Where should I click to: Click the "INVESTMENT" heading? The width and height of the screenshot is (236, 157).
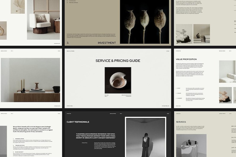107,43
